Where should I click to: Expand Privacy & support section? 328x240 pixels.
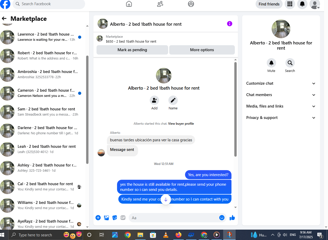coord(281,118)
